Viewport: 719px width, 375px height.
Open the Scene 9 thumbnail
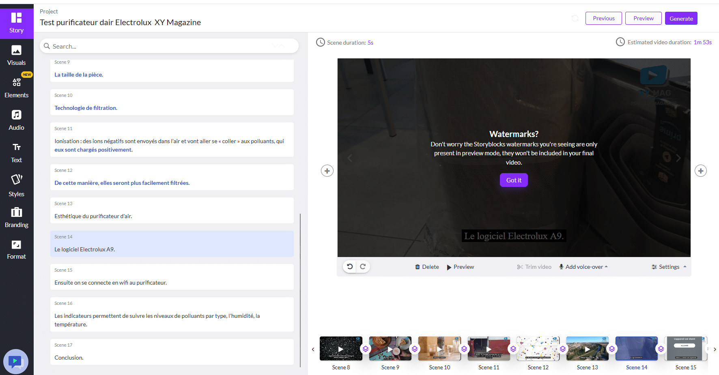tap(390, 349)
